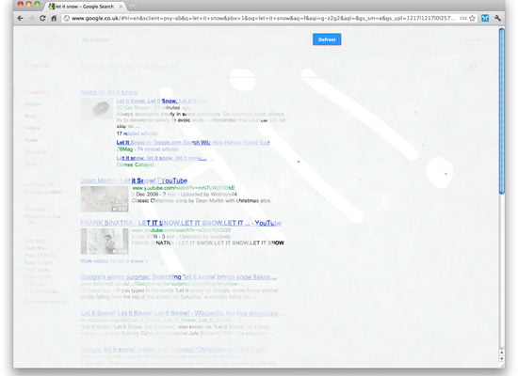
Task: Bookmark the page using the star icon
Action: pyautogui.click(x=473, y=19)
